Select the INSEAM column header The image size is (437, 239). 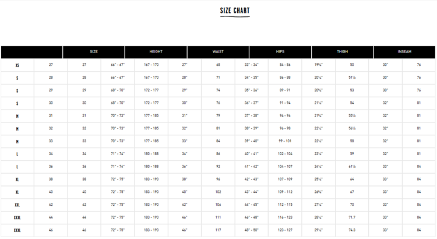(x=404, y=52)
